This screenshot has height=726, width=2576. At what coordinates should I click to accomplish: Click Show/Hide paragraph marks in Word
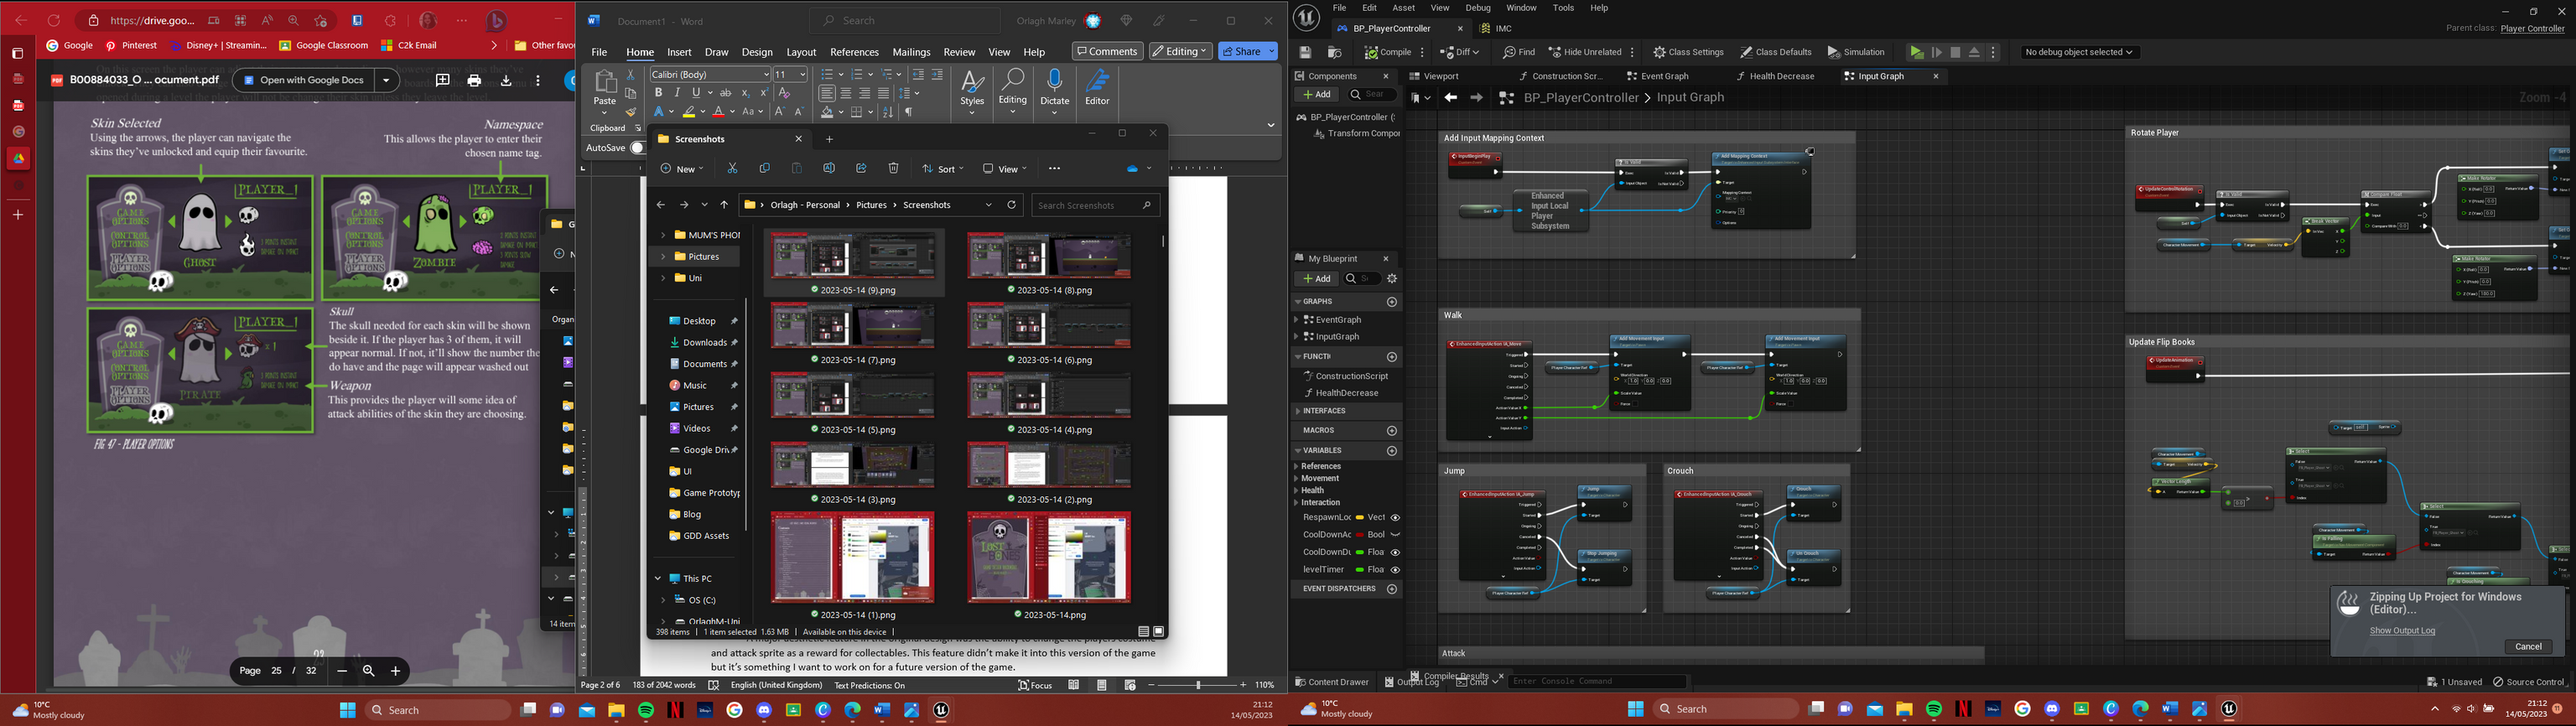(909, 112)
